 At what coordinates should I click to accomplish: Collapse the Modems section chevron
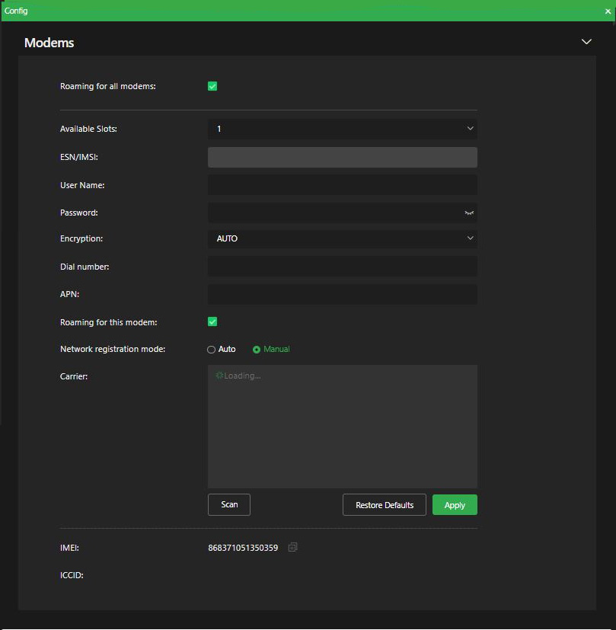tap(586, 42)
